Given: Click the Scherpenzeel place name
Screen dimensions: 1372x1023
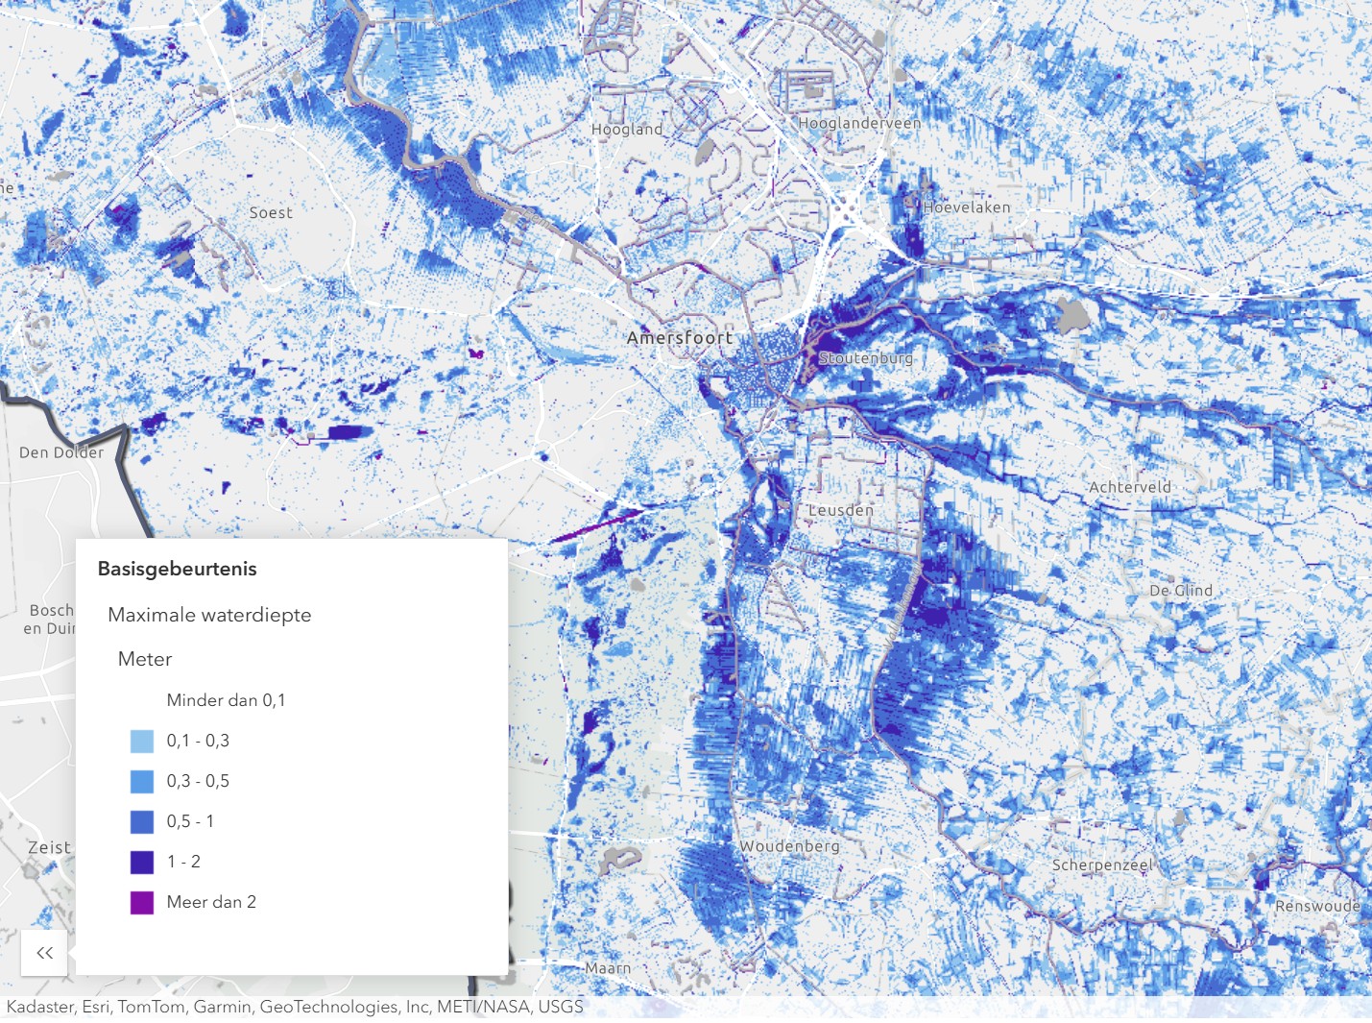Looking at the screenshot, I should pyautogui.click(x=1102, y=865).
